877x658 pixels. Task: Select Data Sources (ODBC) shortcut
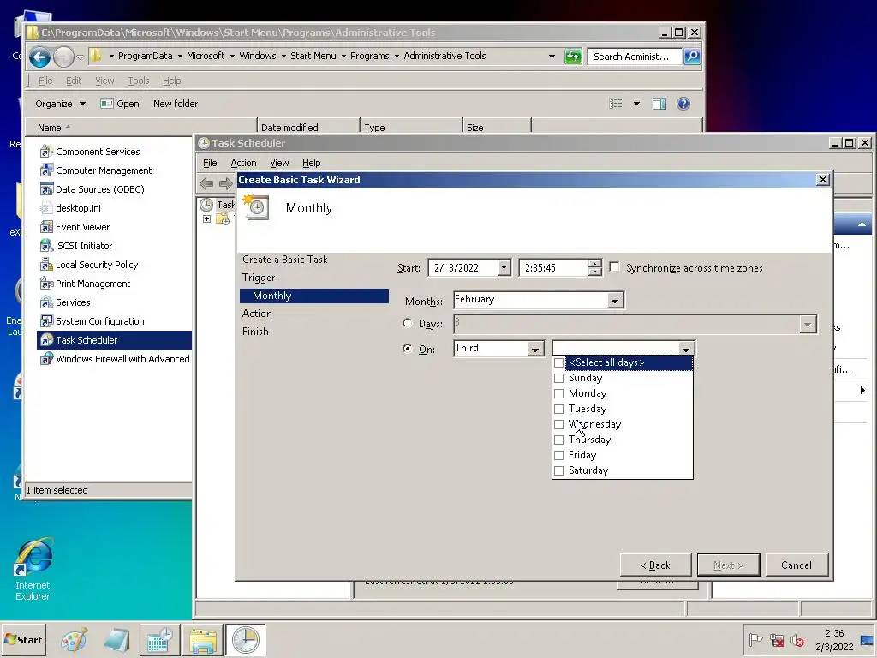[x=92, y=189]
